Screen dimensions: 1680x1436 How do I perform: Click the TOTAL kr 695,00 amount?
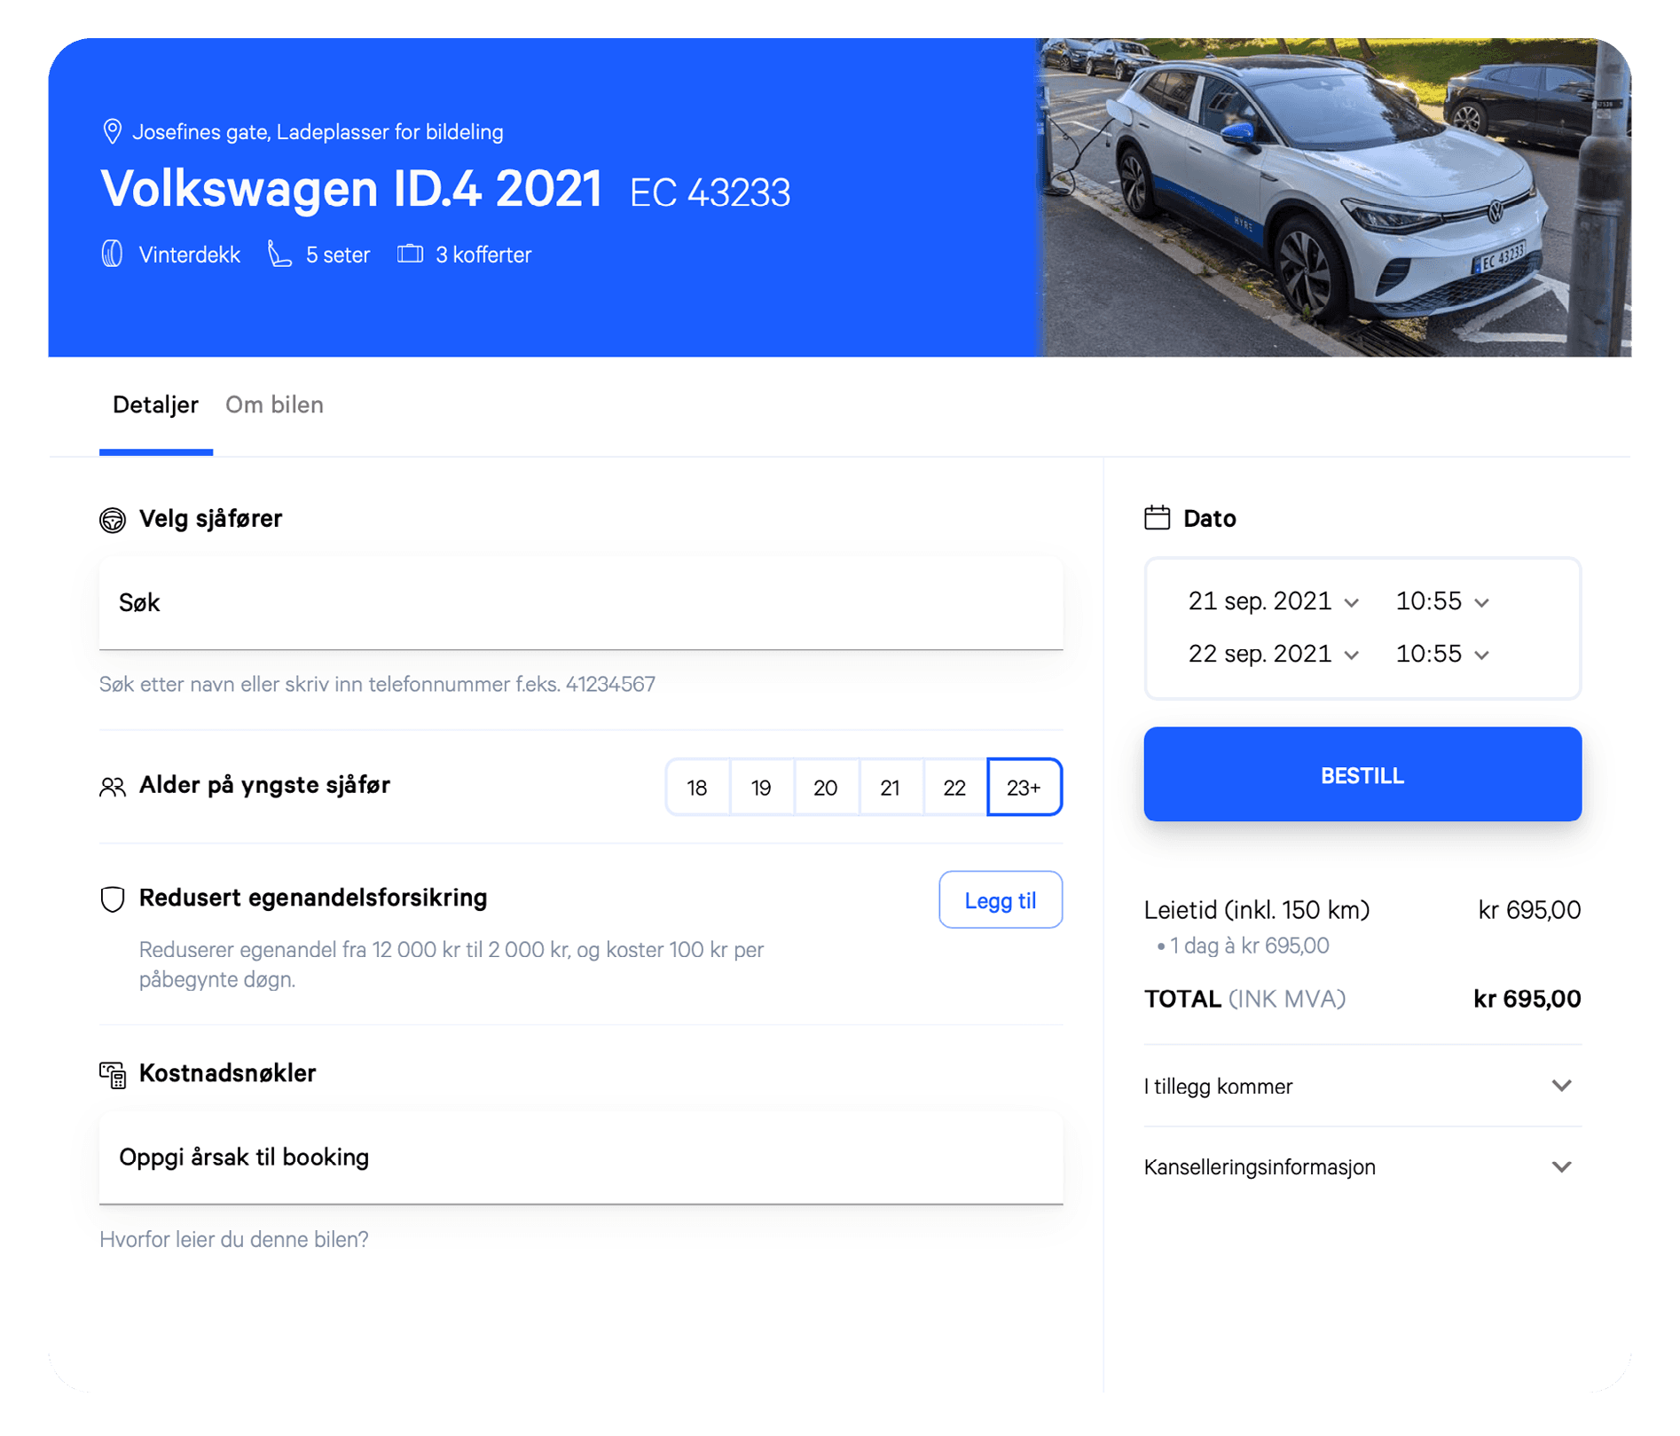pos(1527,1000)
